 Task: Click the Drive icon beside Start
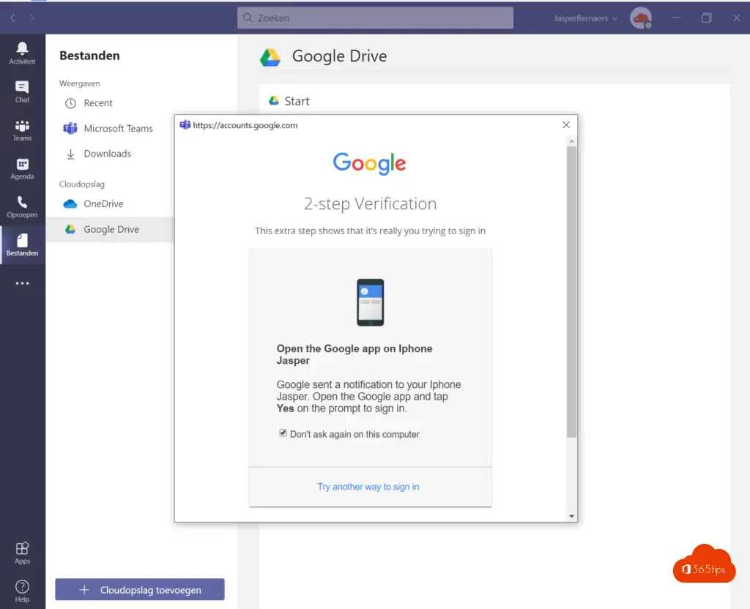[x=274, y=100]
